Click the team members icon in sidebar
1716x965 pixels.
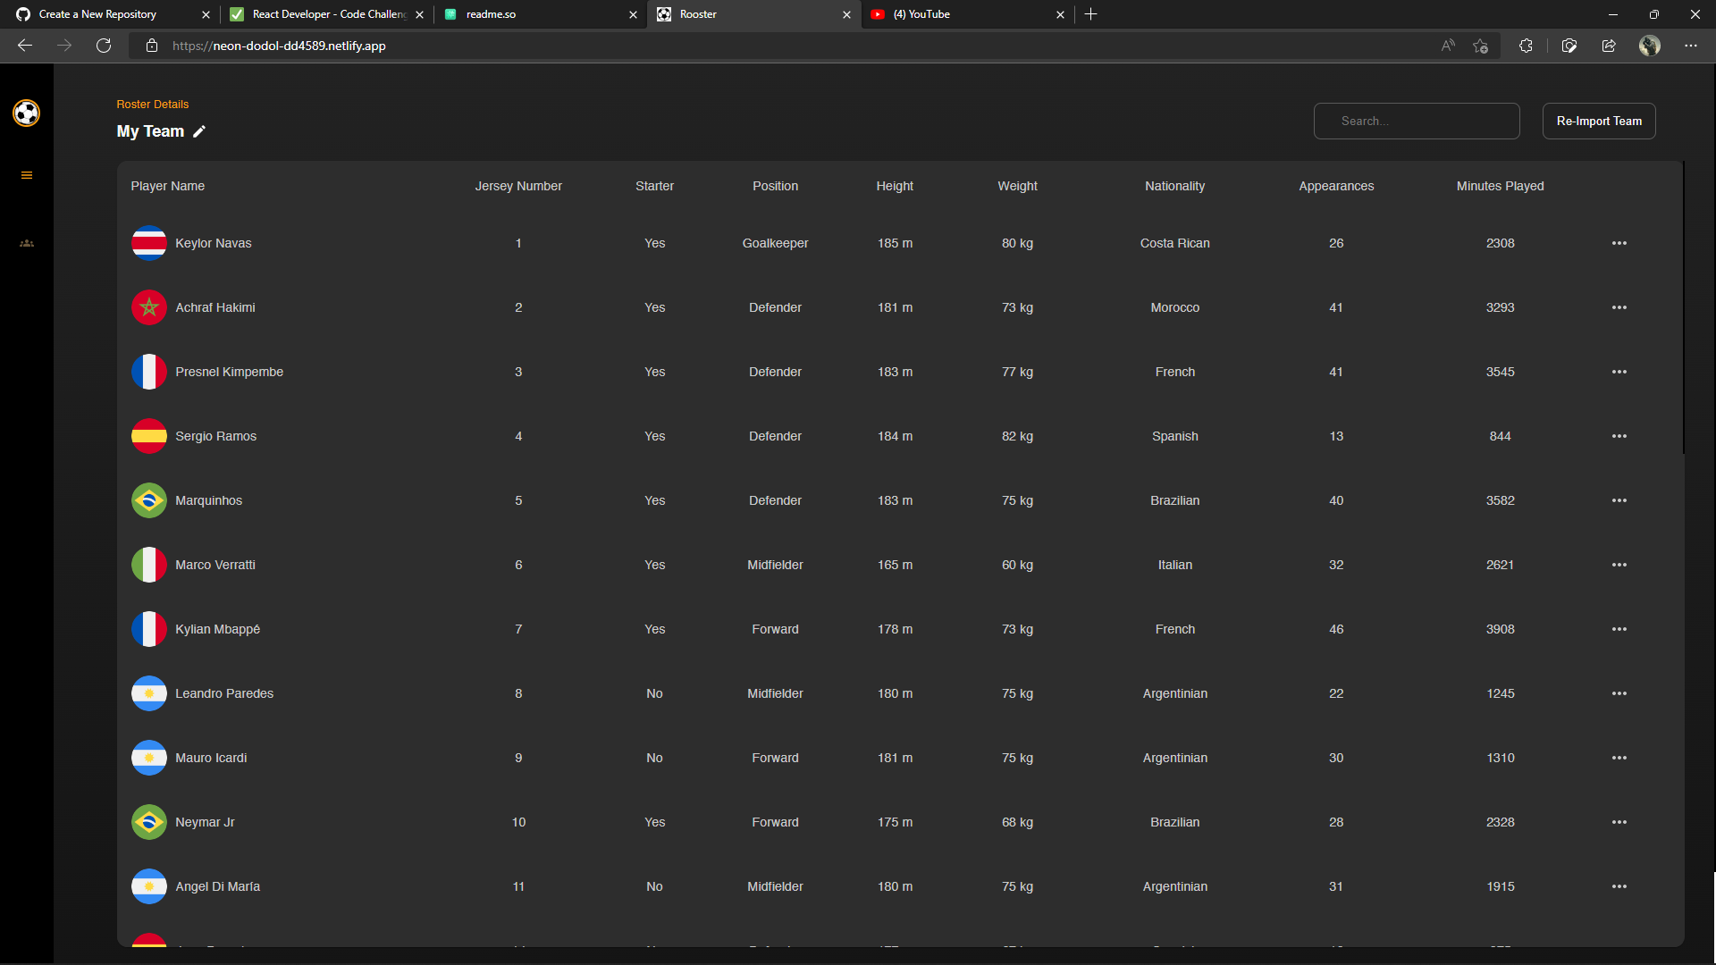(27, 243)
